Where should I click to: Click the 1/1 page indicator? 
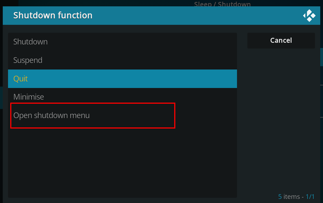click(310, 197)
